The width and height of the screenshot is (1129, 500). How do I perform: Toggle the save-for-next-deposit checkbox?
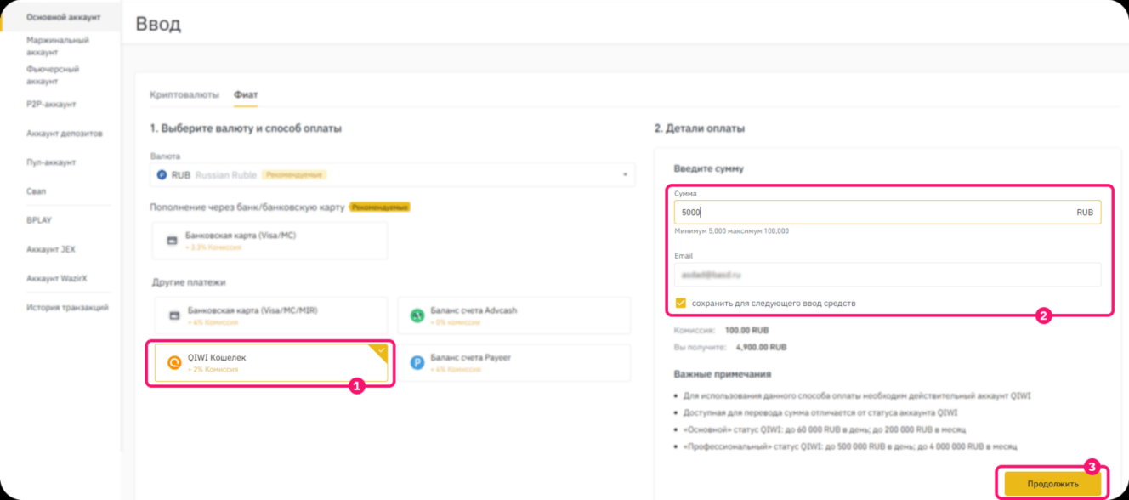click(x=680, y=303)
